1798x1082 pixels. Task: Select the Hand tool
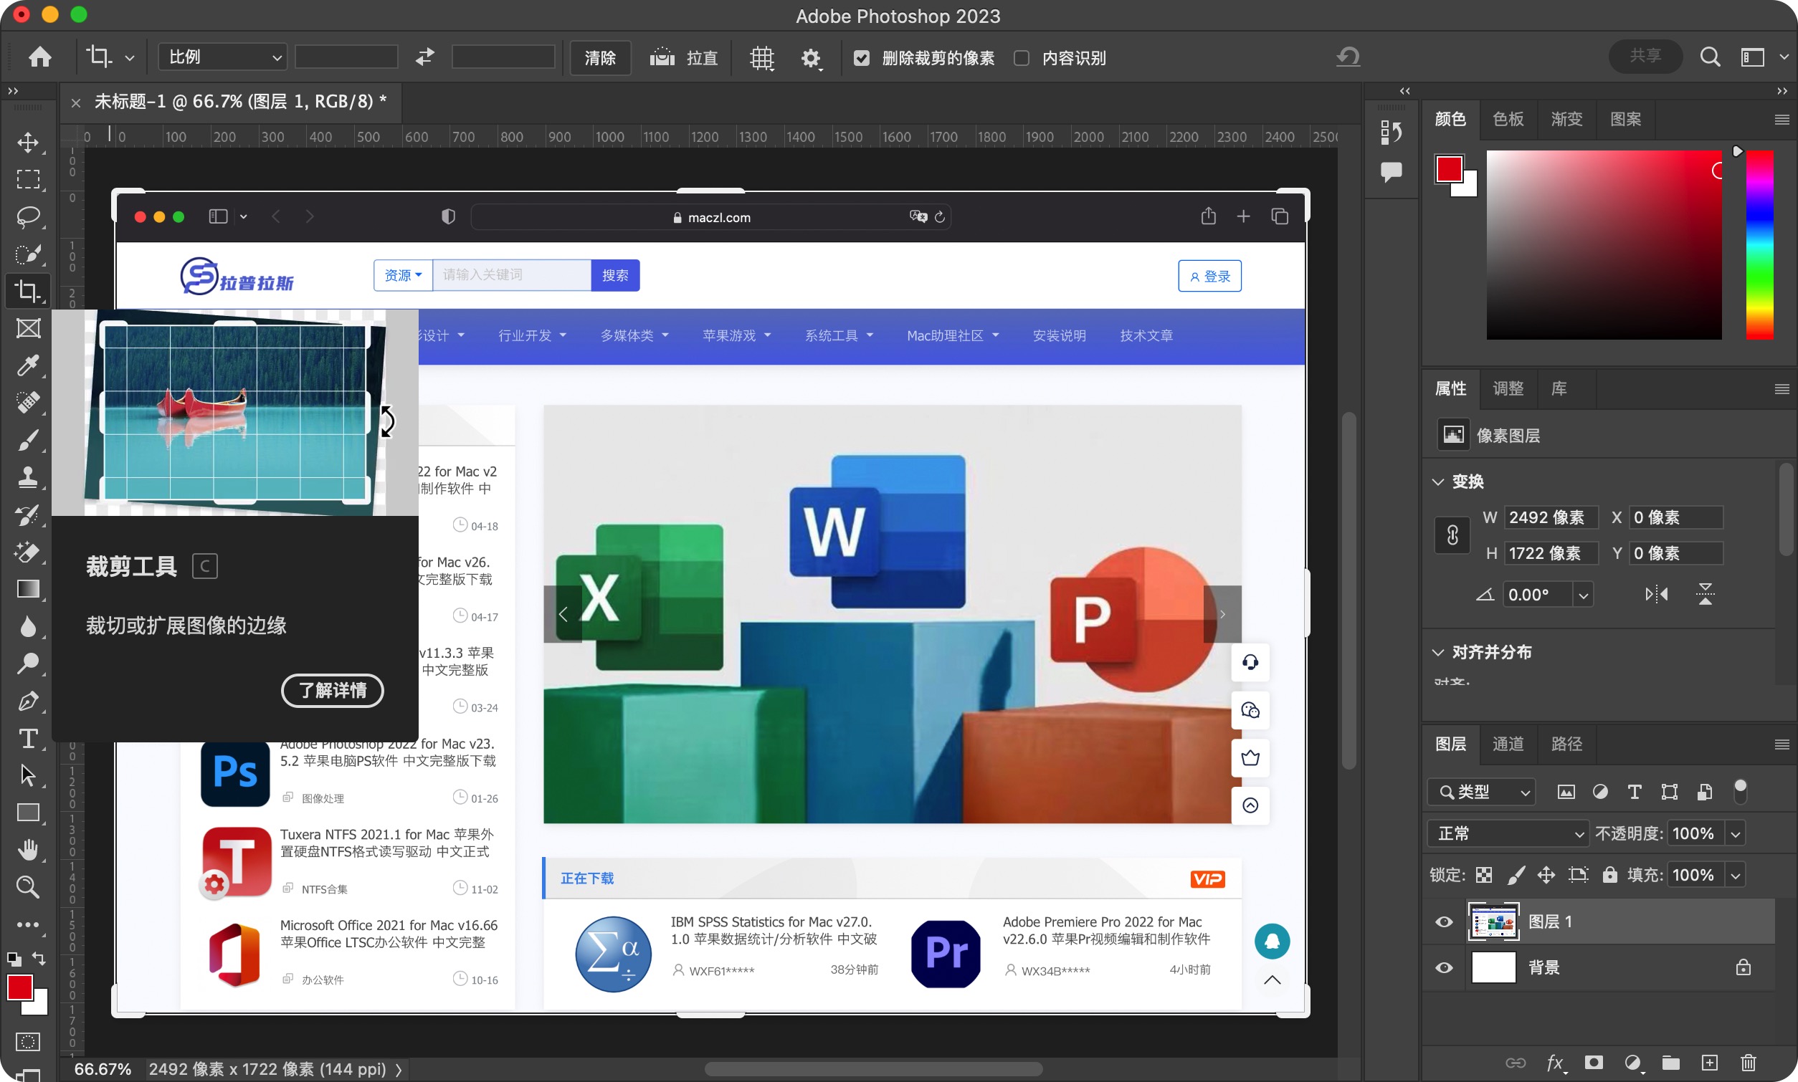point(29,849)
